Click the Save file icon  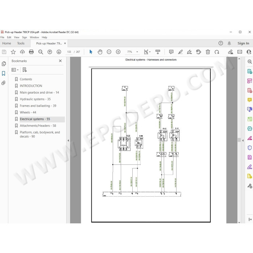pos(4,52)
